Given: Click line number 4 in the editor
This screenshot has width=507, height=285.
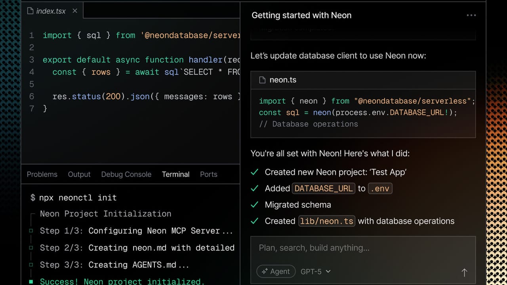Looking at the screenshot, I should point(32,72).
